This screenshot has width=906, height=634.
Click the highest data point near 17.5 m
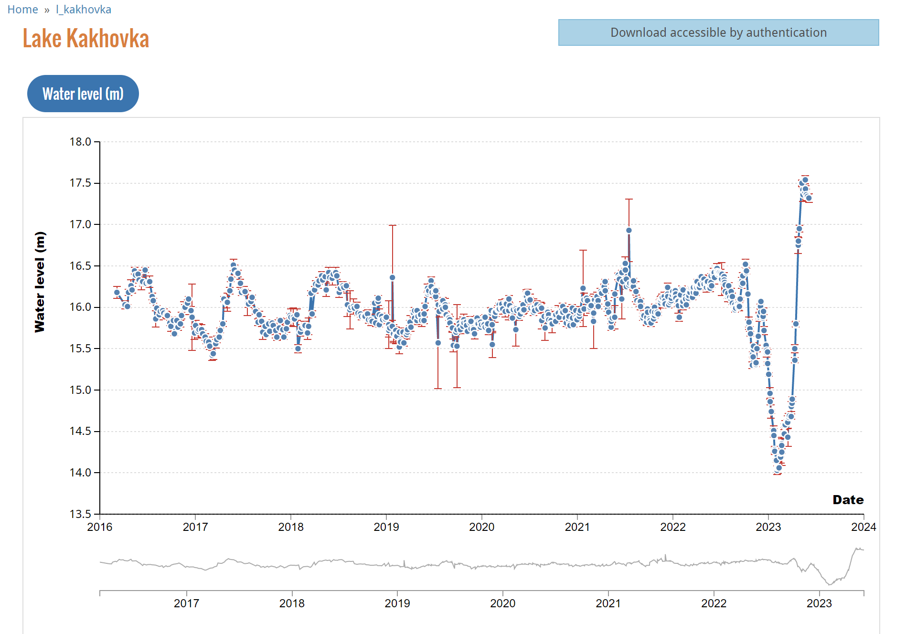tap(805, 180)
